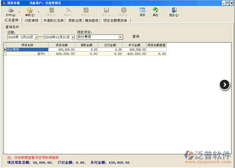Click the 项目名称 column header
Screen dimensions: 235x168
click(27, 45)
